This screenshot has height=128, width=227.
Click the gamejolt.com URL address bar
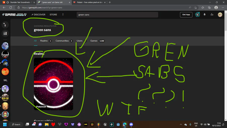42,8
